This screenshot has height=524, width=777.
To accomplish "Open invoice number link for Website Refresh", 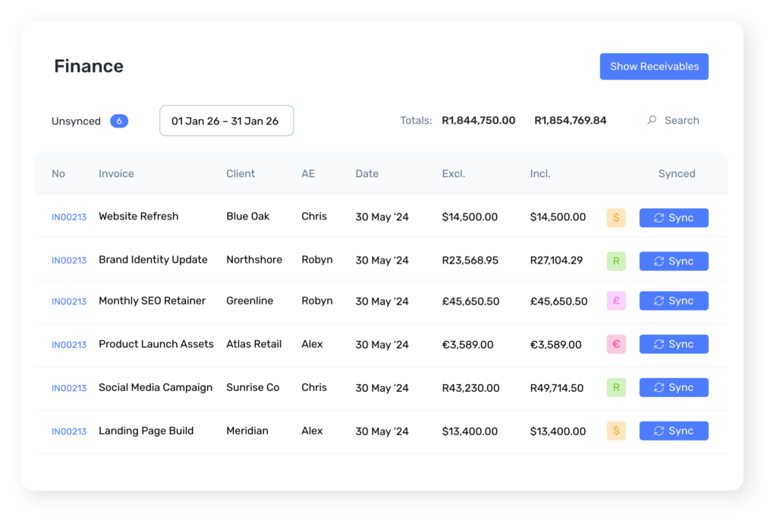I will [x=69, y=217].
